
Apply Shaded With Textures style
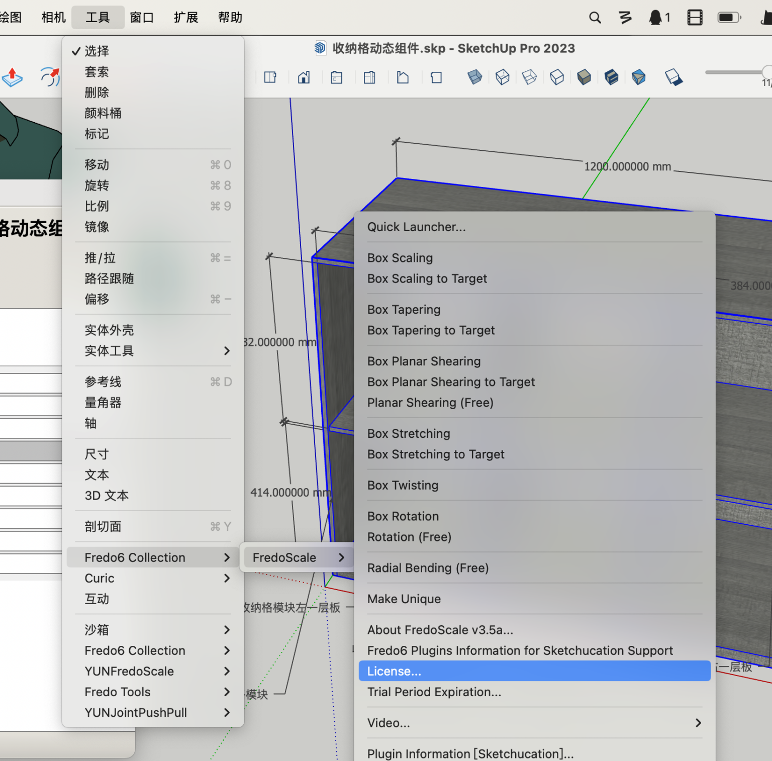611,77
